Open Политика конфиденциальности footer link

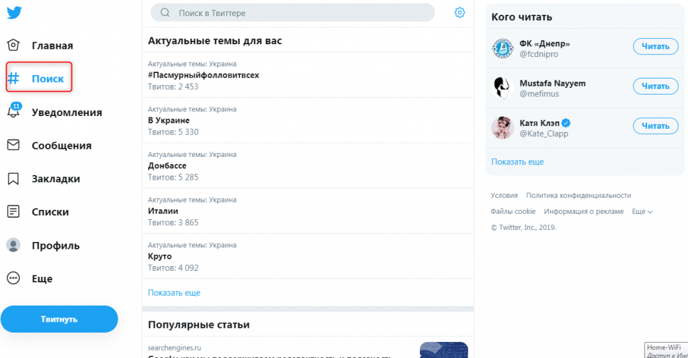pos(578,195)
